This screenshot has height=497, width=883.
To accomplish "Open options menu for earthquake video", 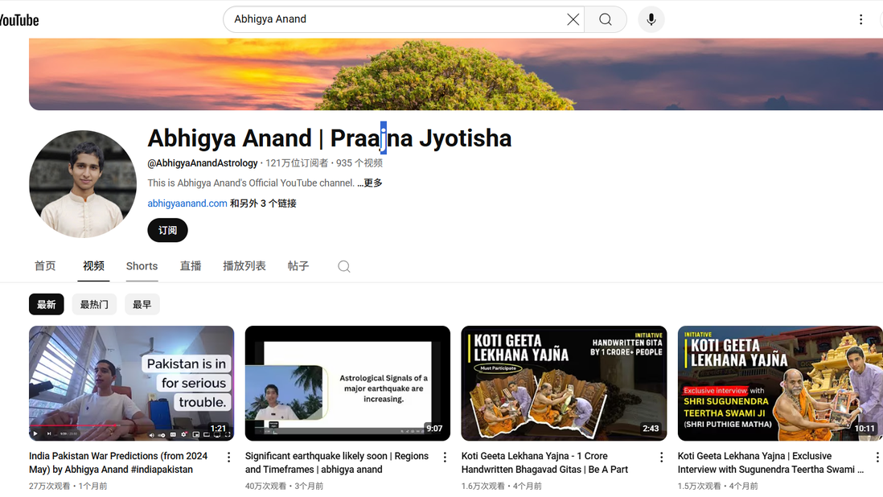I will click(445, 457).
